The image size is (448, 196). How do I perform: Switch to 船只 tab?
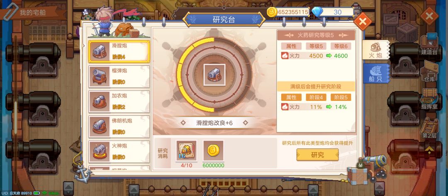click(376, 74)
